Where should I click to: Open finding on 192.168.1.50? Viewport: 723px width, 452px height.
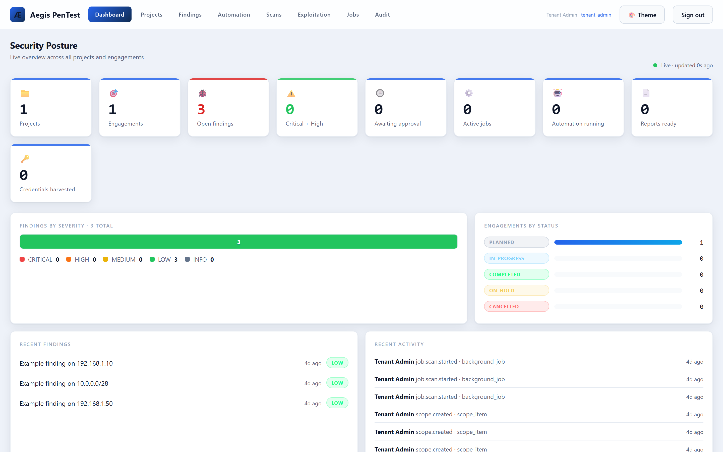coord(66,403)
